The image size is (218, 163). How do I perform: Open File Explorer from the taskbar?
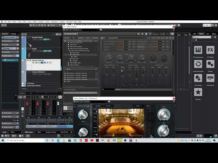(x=64, y=140)
